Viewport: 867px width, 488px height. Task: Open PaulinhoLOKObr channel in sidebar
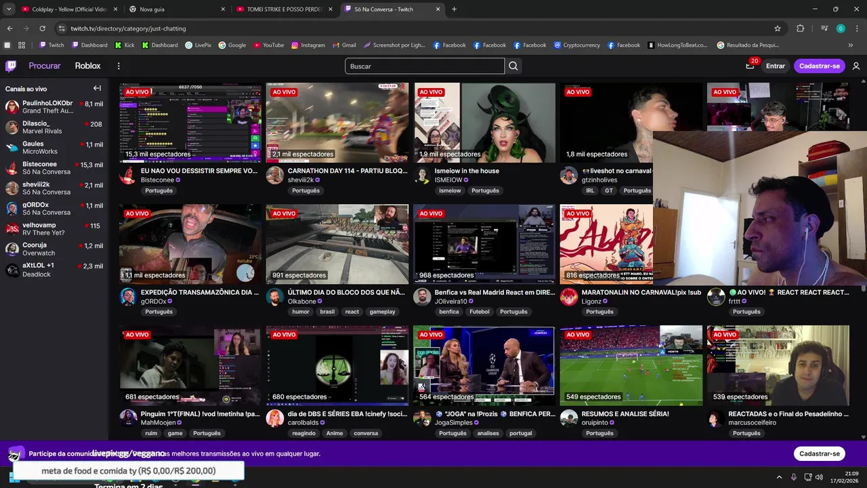click(x=54, y=107)
